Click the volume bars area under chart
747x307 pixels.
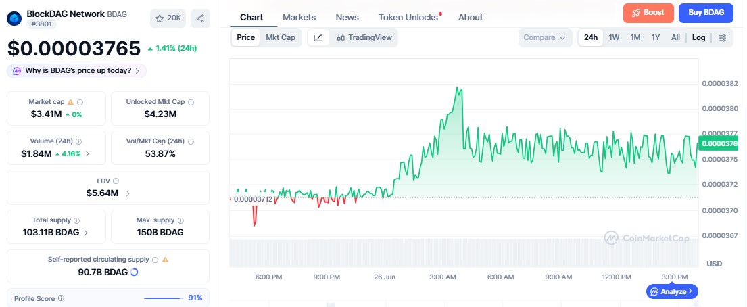click(464, 253)
